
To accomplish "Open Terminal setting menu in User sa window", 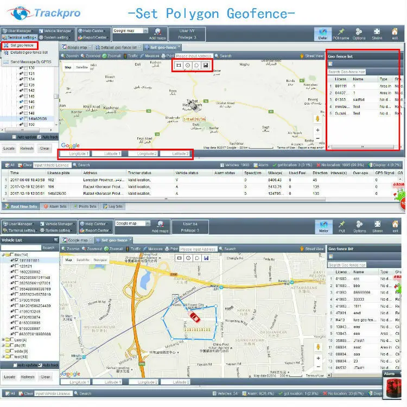I will tap(20, 230).
